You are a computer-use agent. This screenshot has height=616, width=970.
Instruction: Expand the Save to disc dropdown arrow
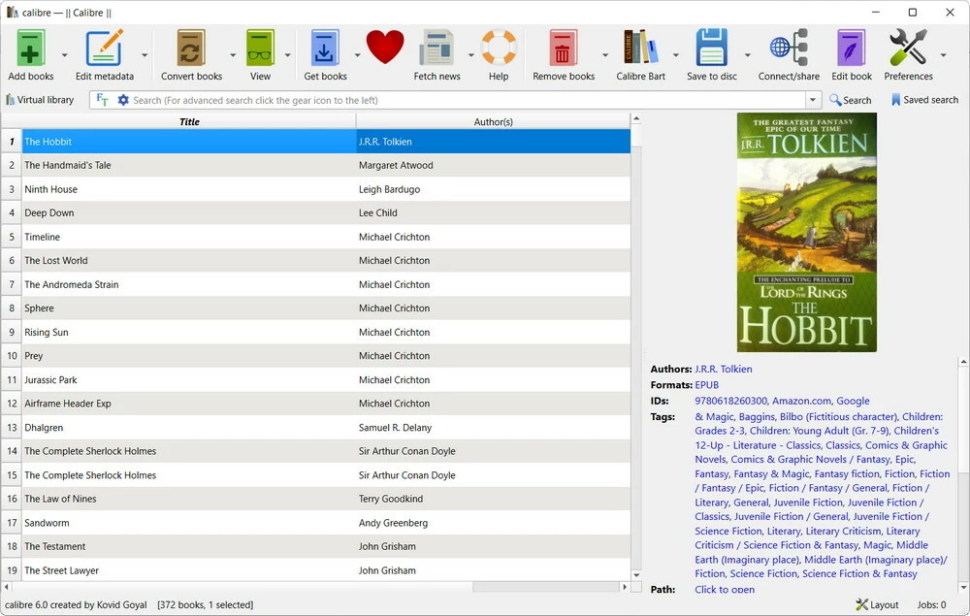[747, 55]
